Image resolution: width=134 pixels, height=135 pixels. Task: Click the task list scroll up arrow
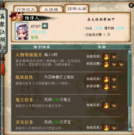[x=130, y=52]
